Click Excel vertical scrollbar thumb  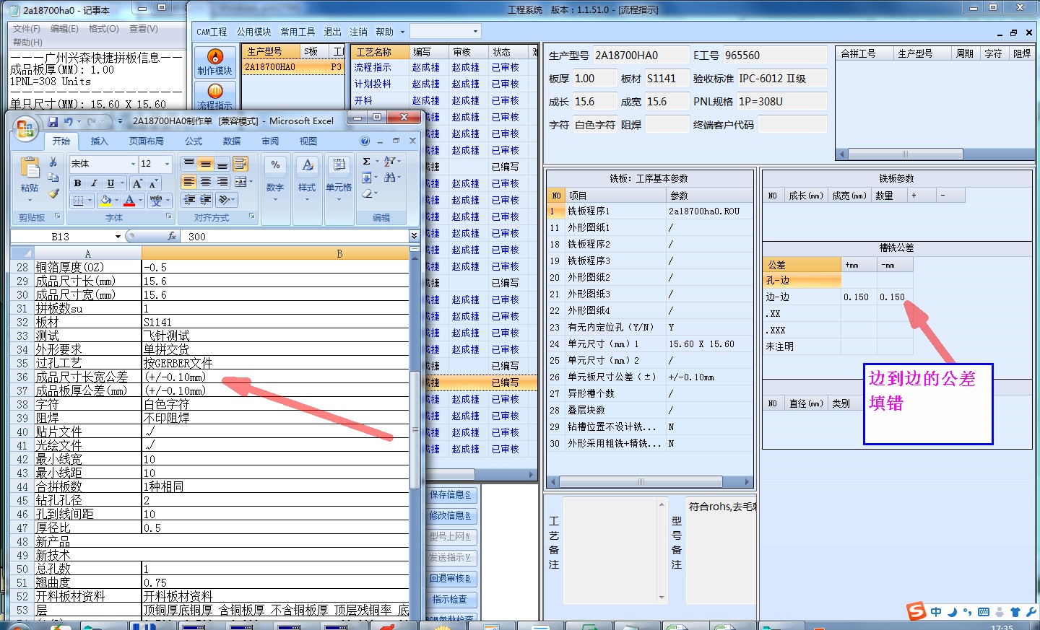point(415,429)
